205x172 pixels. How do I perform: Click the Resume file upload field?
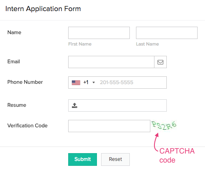click(x=117, y=105)
